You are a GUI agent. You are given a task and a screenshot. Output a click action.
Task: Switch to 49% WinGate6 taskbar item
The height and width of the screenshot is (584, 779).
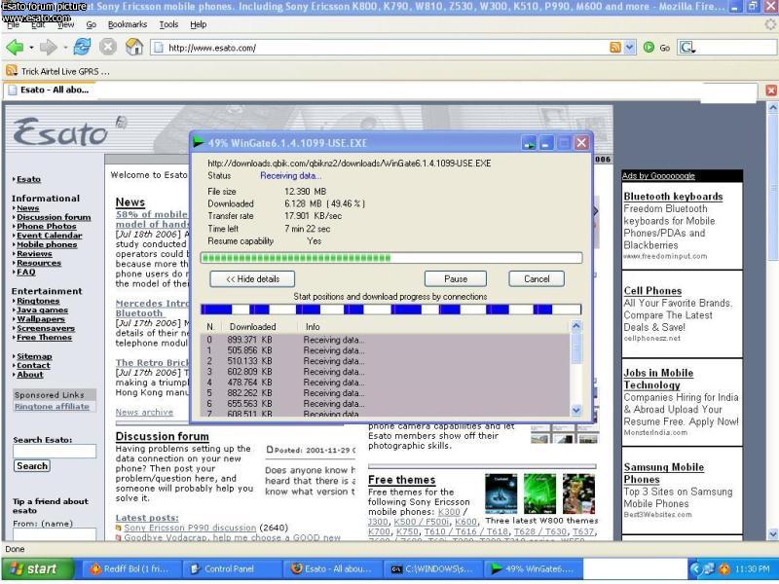(533, 569)
